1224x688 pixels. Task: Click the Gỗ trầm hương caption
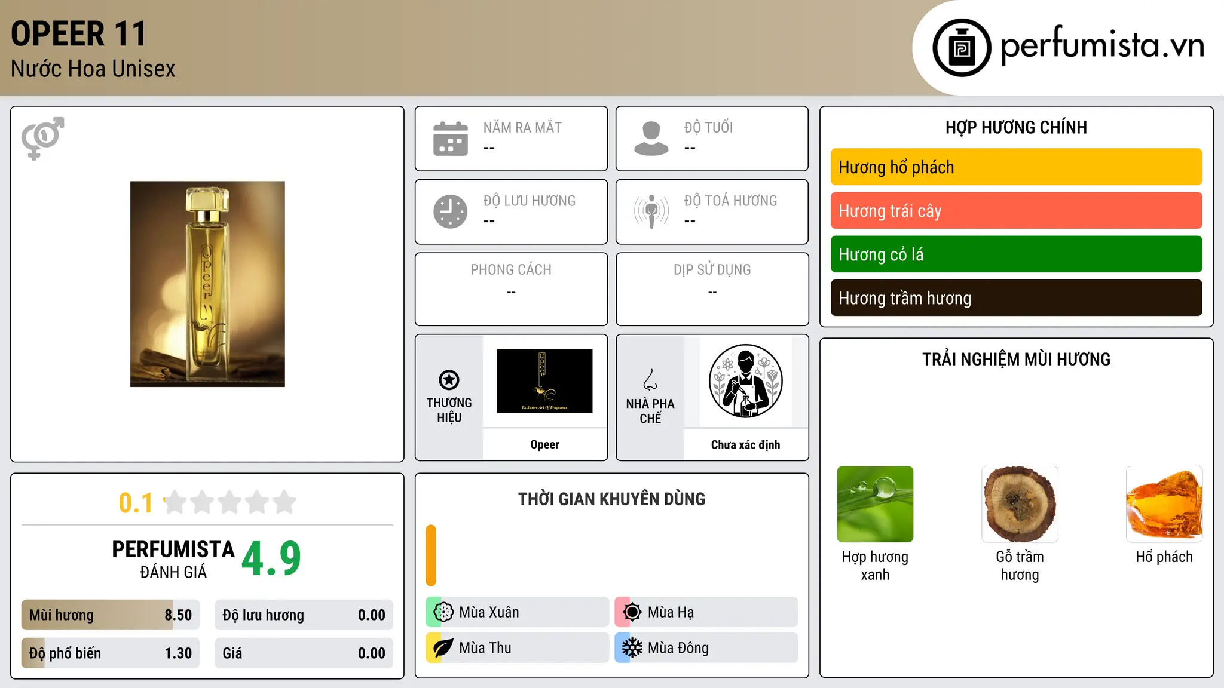[x=1020, y=566]
